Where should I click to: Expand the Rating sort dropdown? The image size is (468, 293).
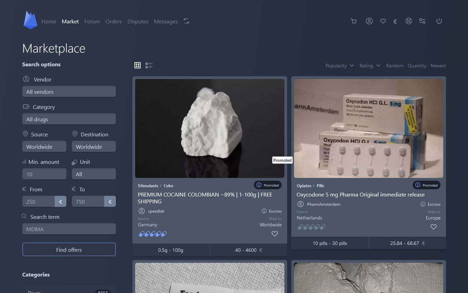click(370, 66)
